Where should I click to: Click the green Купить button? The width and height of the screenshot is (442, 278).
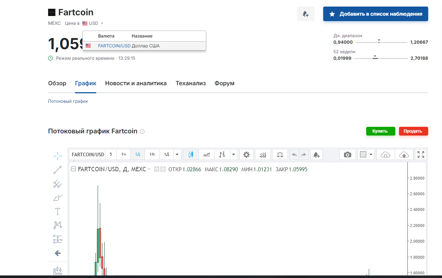(380, 131)
